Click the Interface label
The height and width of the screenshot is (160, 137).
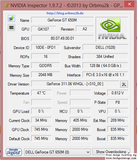(x=74, y=75)
